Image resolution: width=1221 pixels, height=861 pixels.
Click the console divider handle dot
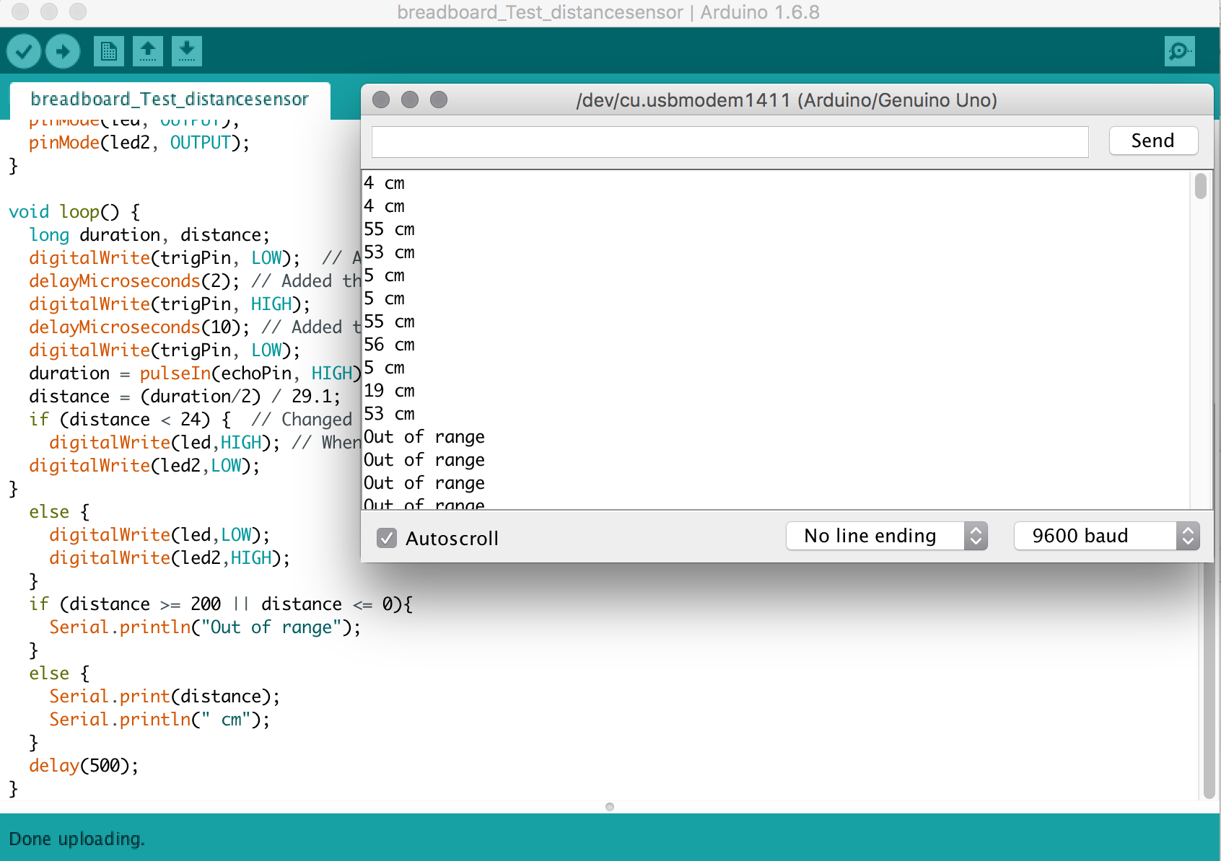coord(610,807)
